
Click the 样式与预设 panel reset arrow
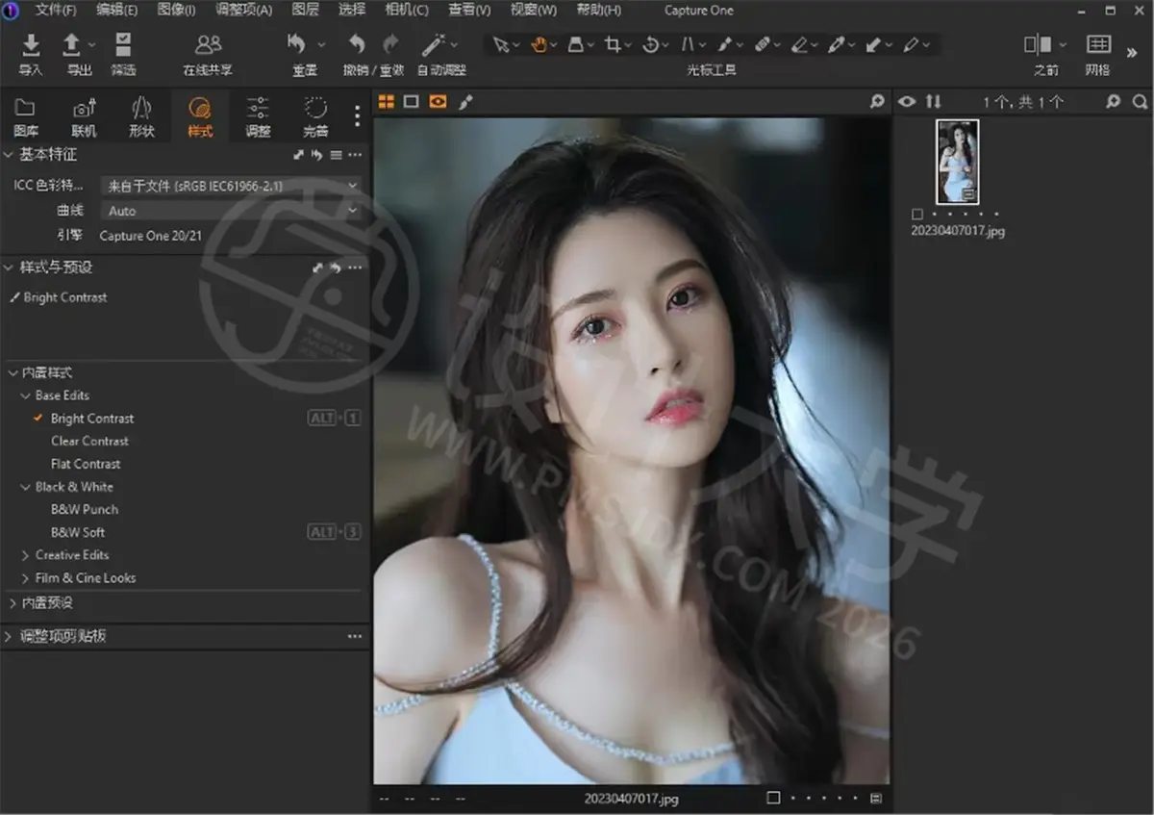(x=336, y=267)
